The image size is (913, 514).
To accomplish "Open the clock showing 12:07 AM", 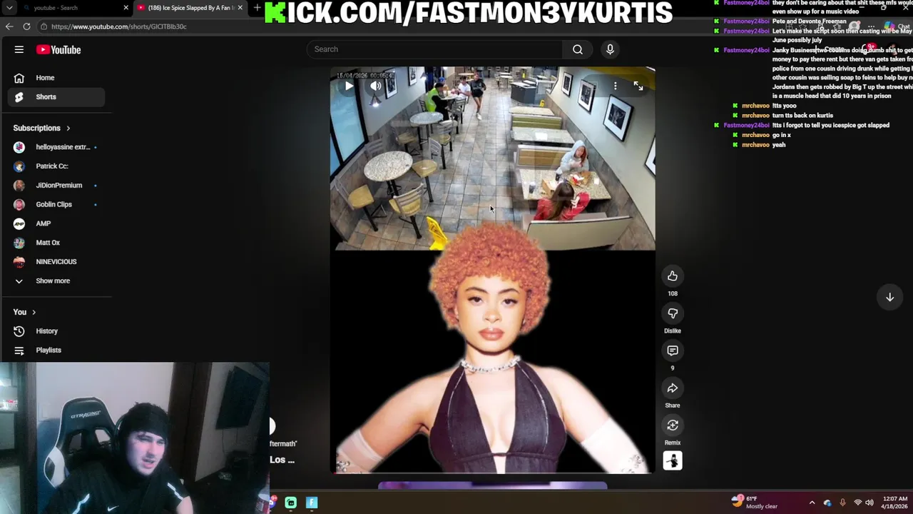I will (894, 503).
